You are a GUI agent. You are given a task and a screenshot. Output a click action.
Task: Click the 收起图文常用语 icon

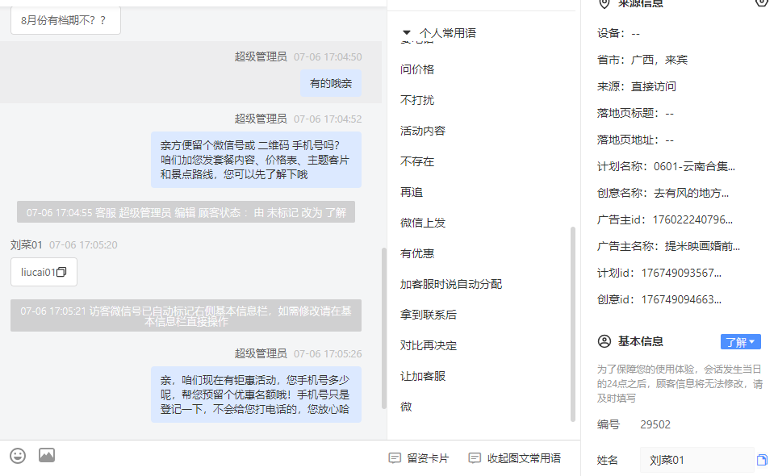click(475, 458)
